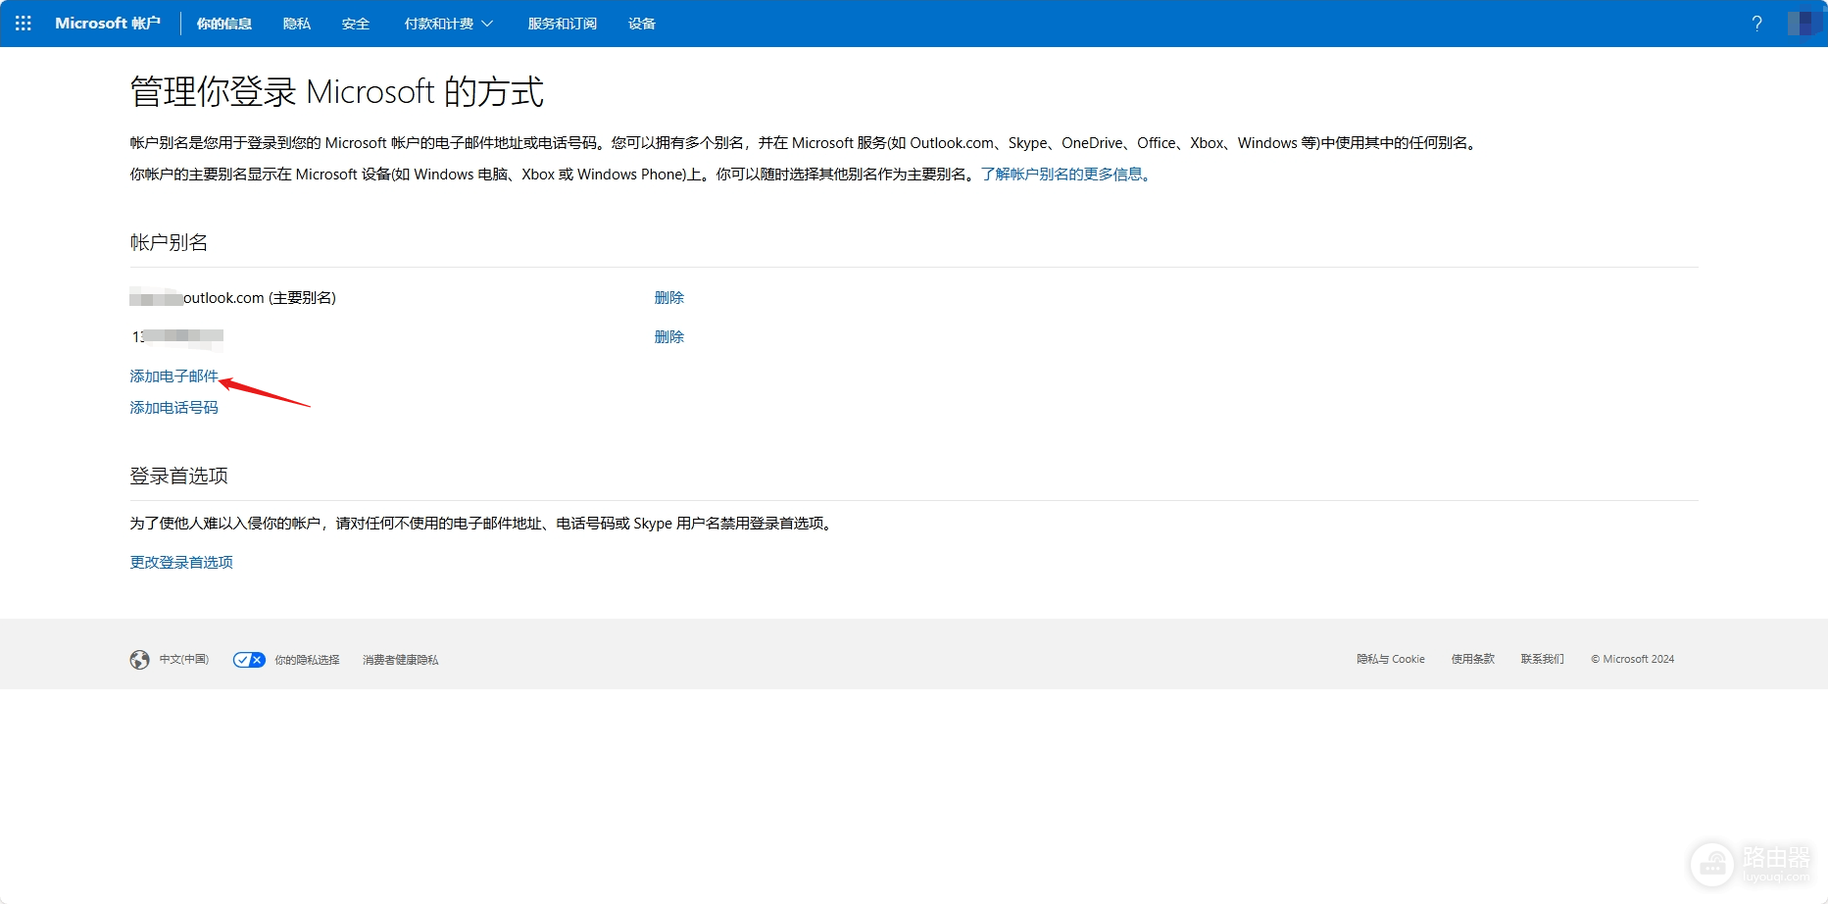Click the 管理你登录 Microsoft 的方式 heading
Screen dimensions: 1828x904
click(x=336, y=91)
